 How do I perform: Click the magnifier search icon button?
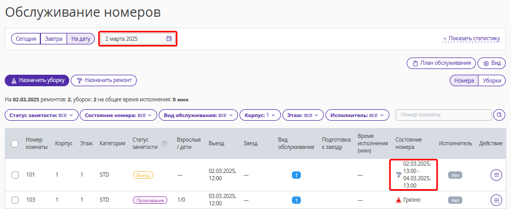click(x=499, y=115)
